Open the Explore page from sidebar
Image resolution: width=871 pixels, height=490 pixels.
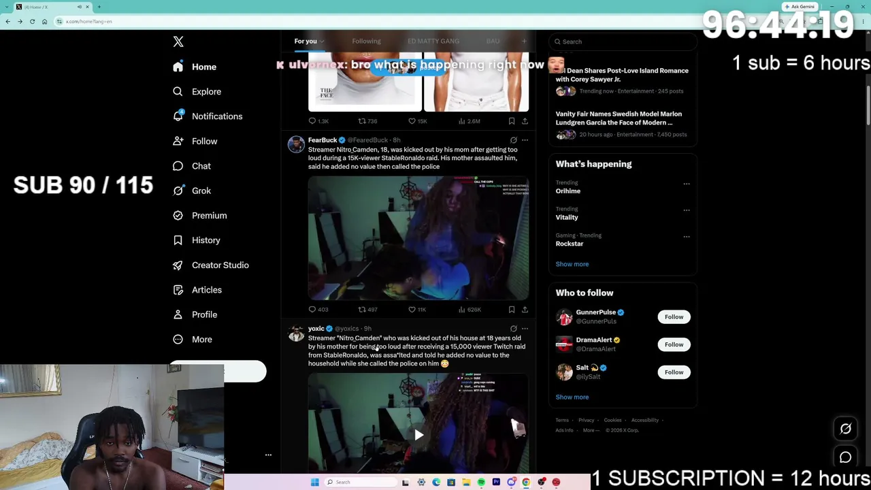(197, 91)
